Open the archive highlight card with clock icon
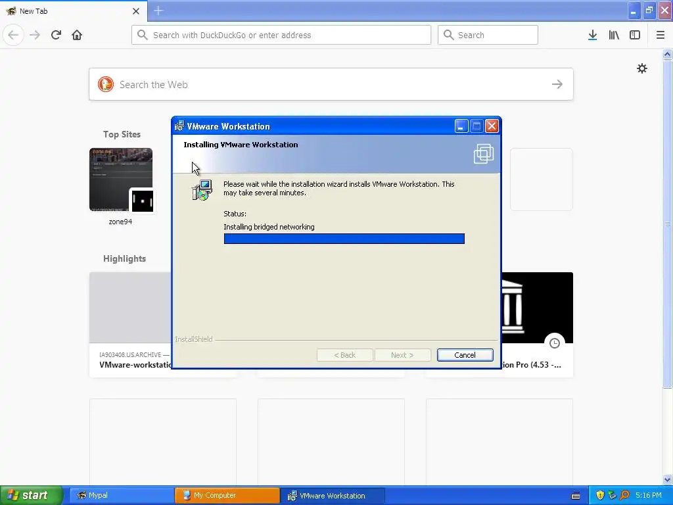 (537, 325)
